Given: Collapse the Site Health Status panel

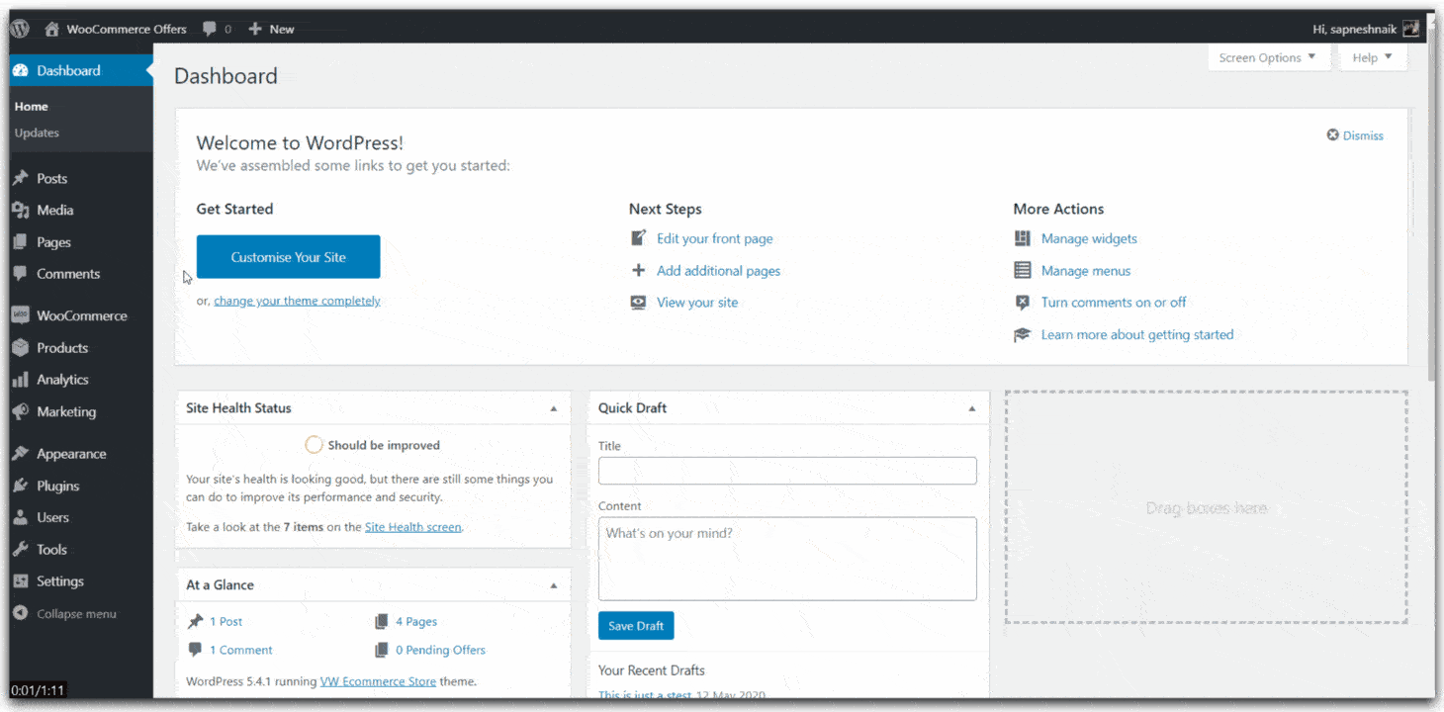Looking at the screenshot, I should tap(554, 408).
